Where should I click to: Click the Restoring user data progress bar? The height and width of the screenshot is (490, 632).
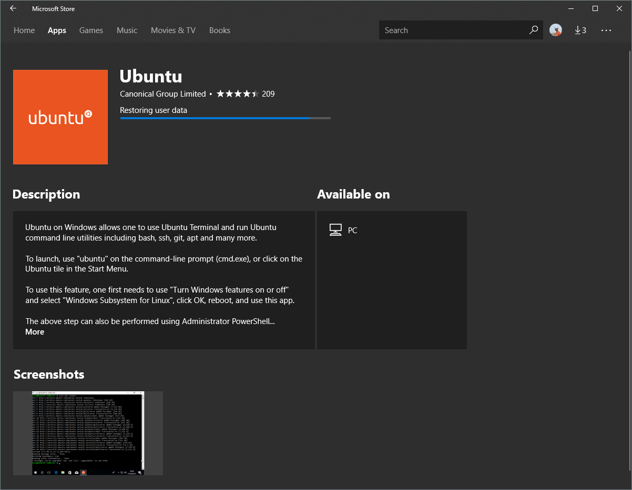225,118
